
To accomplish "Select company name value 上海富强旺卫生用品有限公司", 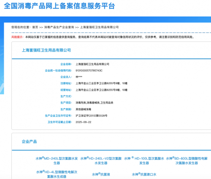I will coord(92,64).
